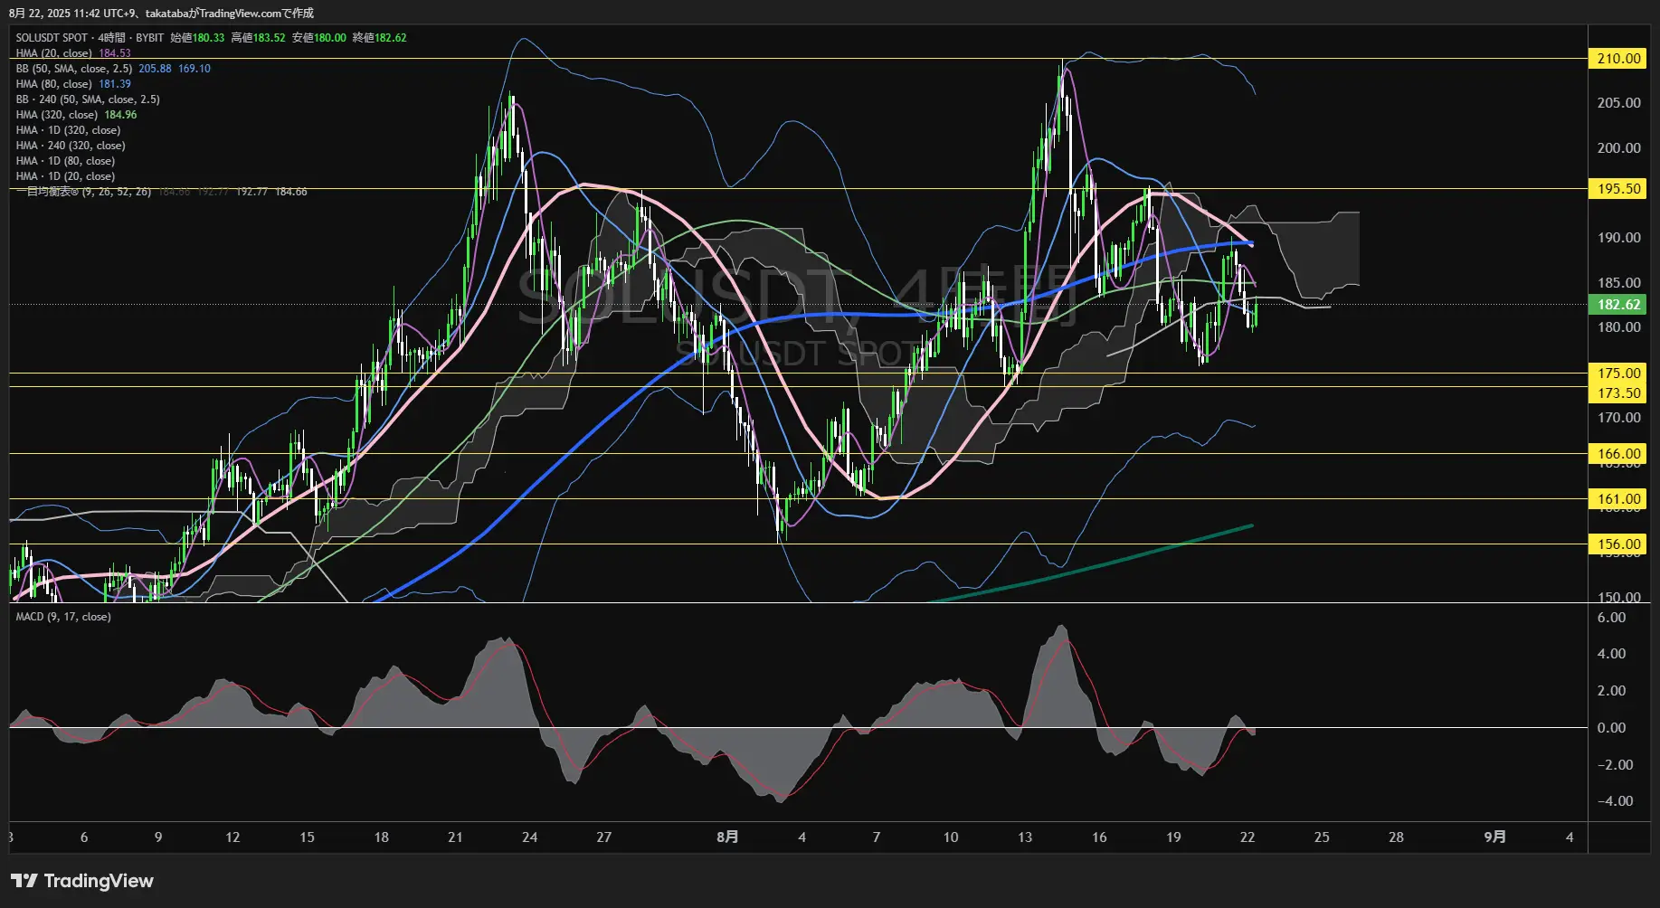Viewport: 1660px width, 908px height.
Task: Click 0.00 on the MACD axis
Action: click(1611, 728)
